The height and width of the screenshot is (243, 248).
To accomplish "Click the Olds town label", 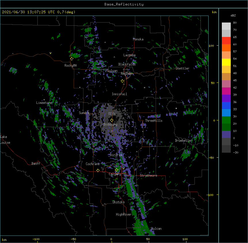I will (x=112, y=114).
